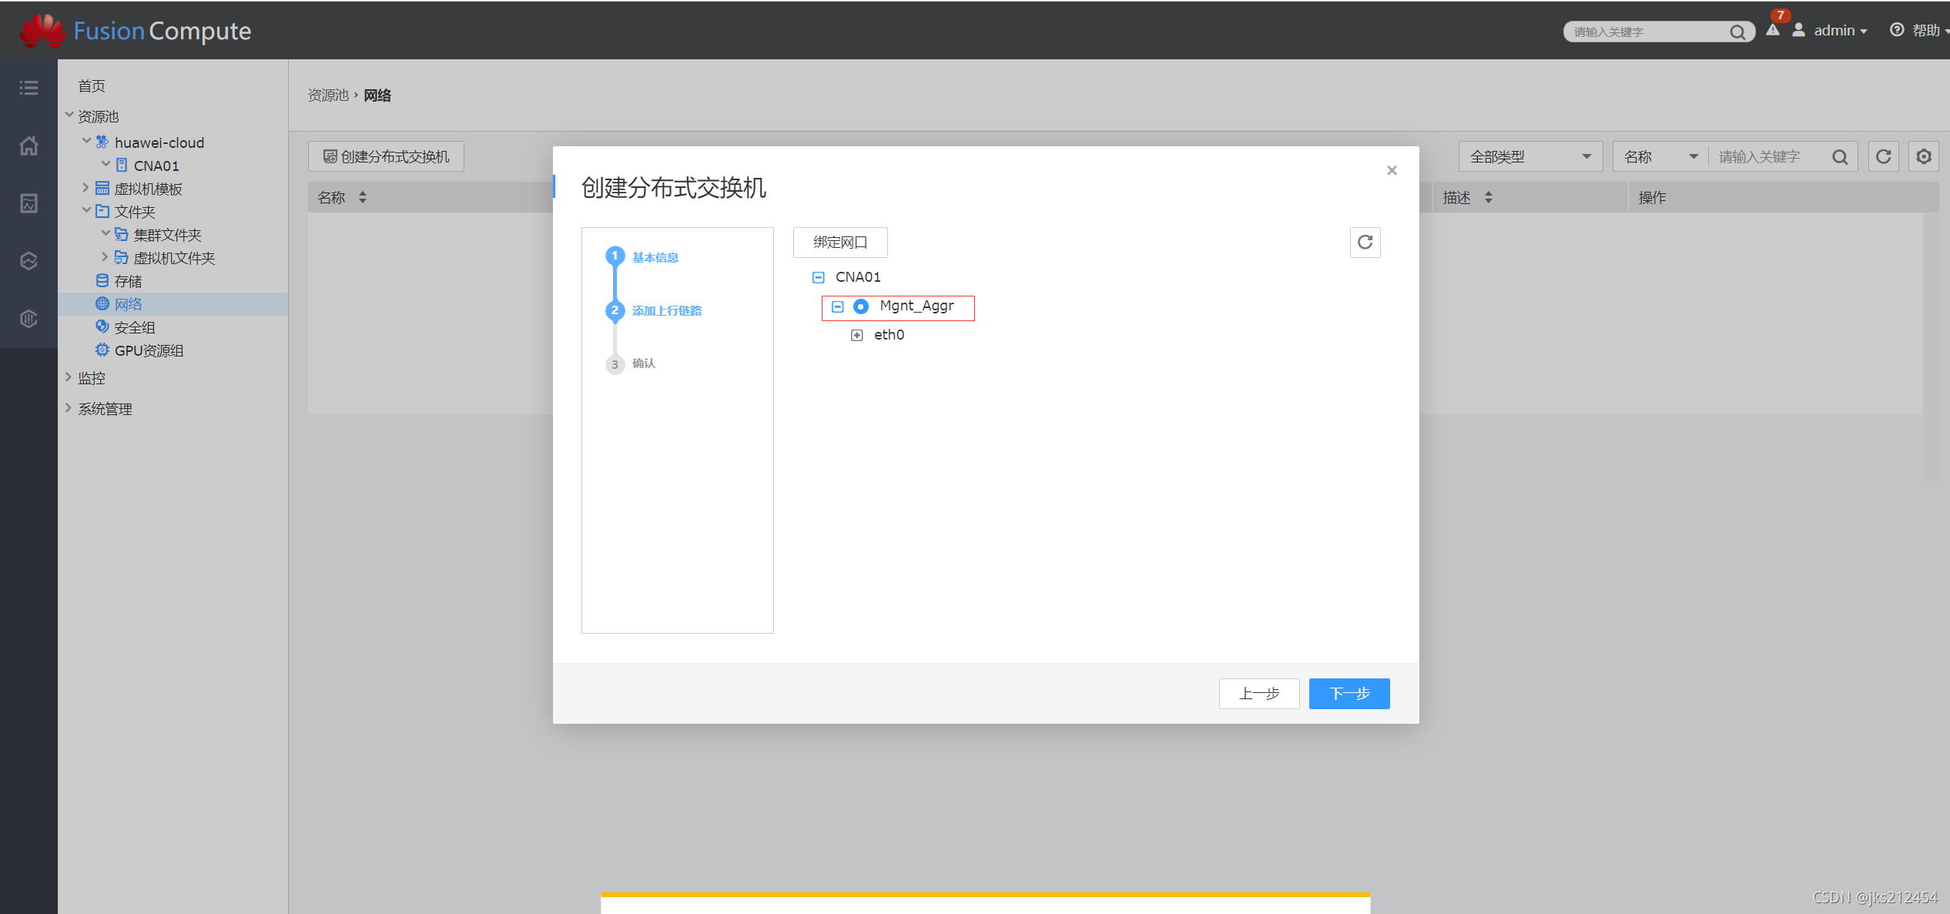Viewport: 1950px width, 914px height.
Task: Open the monitoring chart icon in sidebar
Action: click(x=28, y=203)
